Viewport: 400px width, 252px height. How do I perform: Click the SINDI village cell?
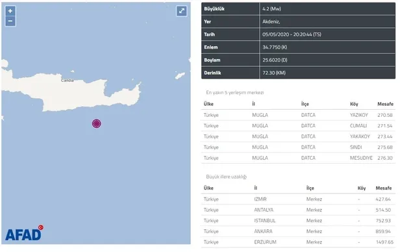point(356,147)
